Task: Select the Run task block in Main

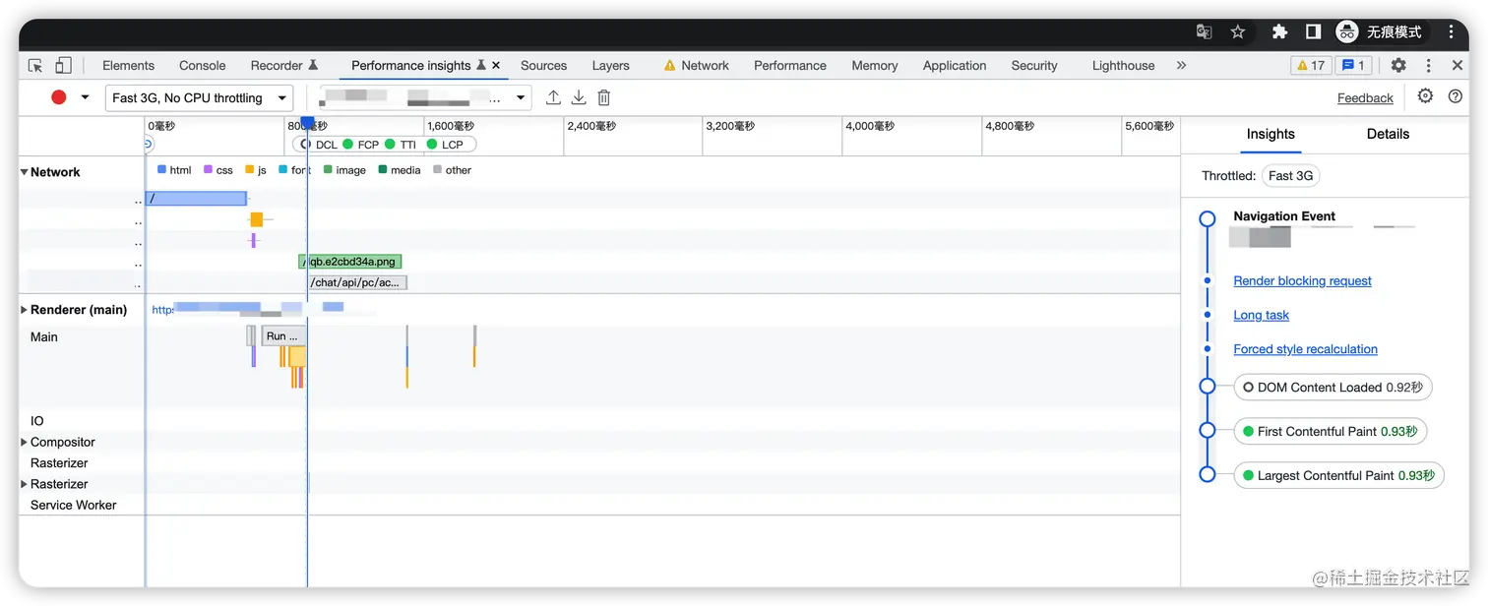Action: coord(283,335)
